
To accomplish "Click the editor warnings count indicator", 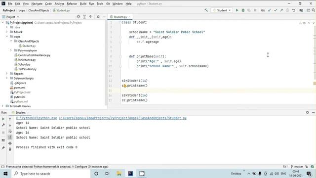I will 302,23.
